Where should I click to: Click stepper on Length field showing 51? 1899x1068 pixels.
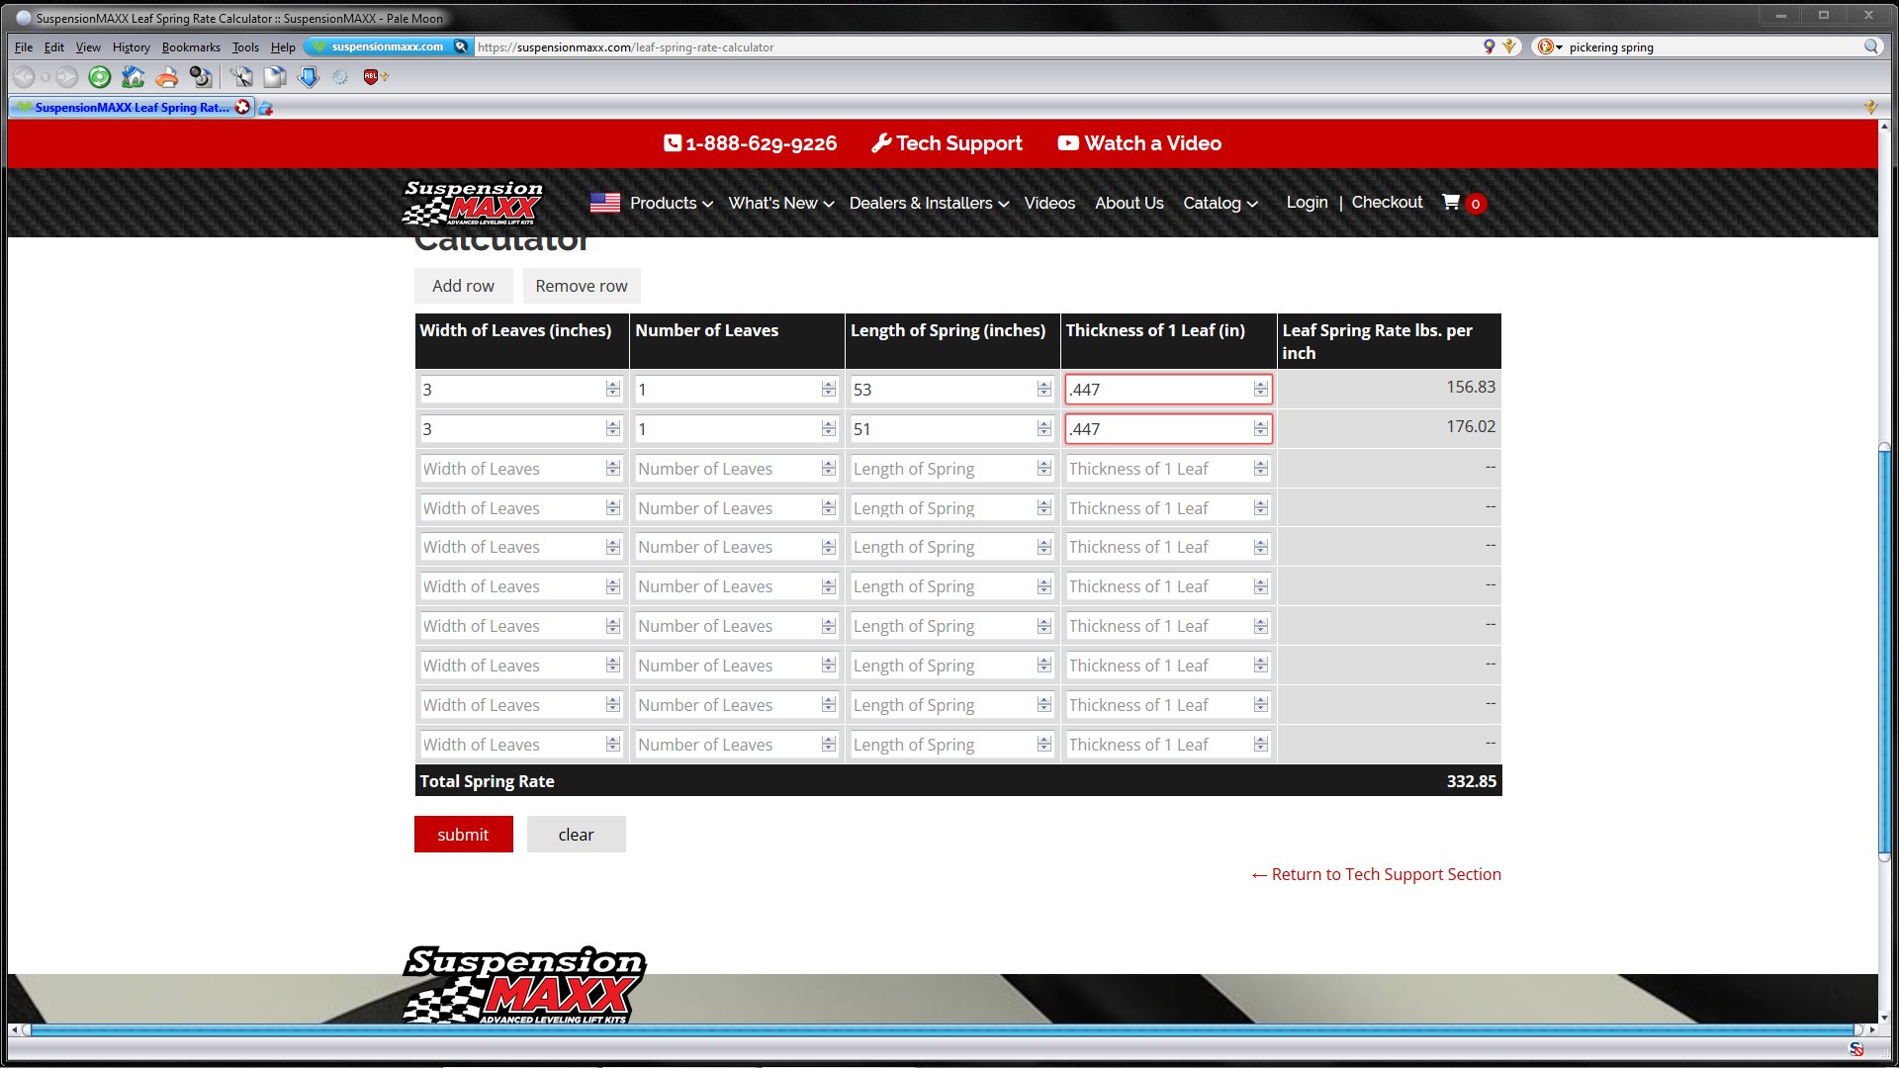coord(1044,428)
